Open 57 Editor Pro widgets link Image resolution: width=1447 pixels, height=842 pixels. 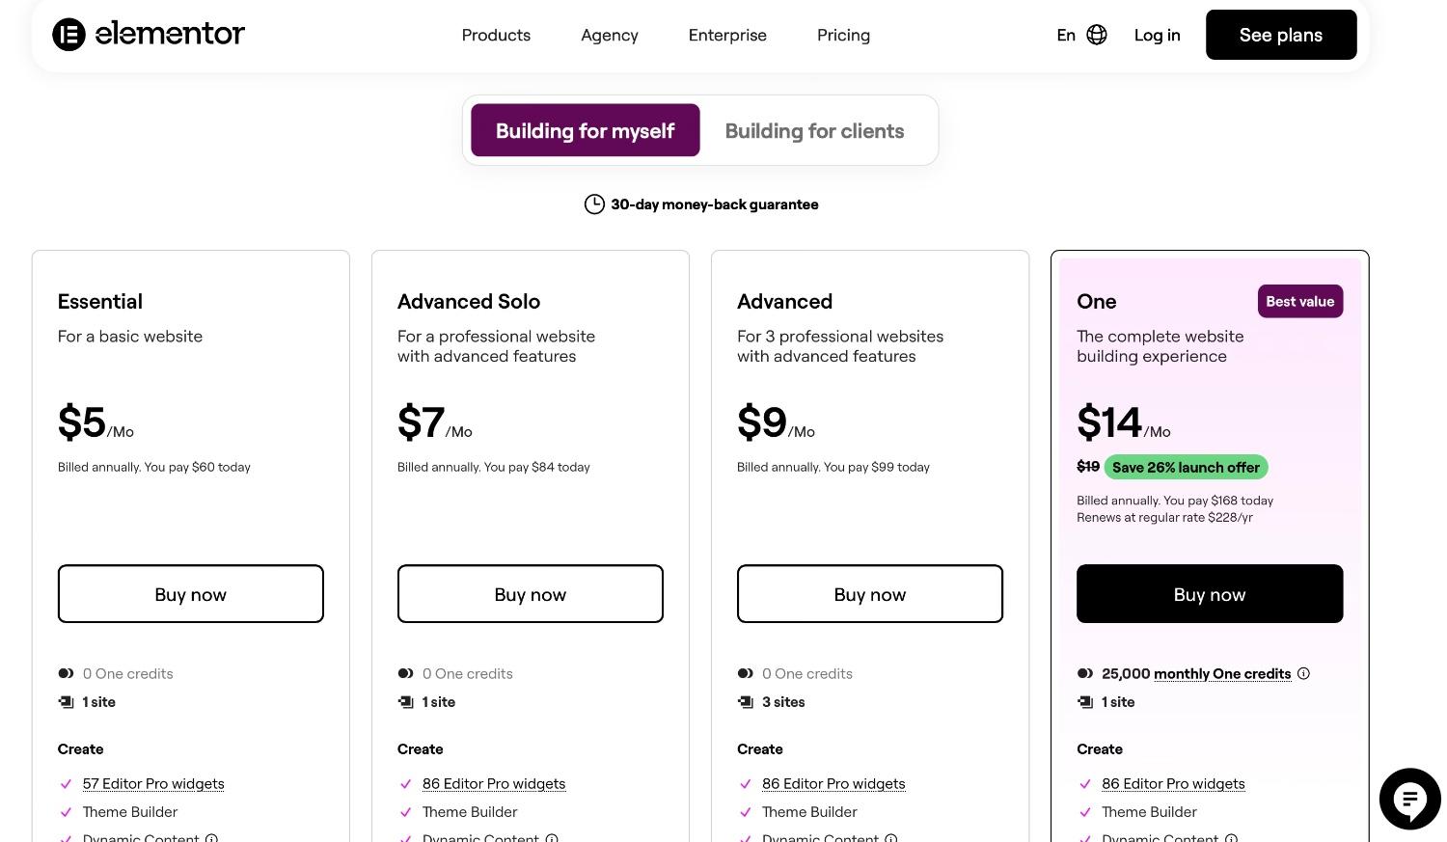pyautogui.click(x=153, y=784)
